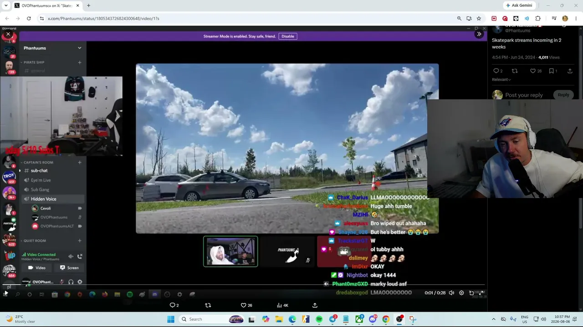Select the two-person webcam thumbnail
The image size is (583, 327).
pos(230,252)
